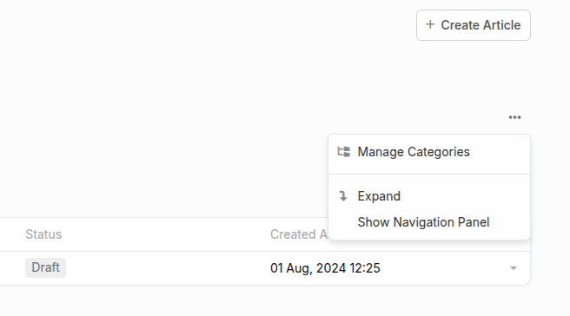Click the word Expand in the menu
This screenshot has height=316, width=570.
pos(379,196)
